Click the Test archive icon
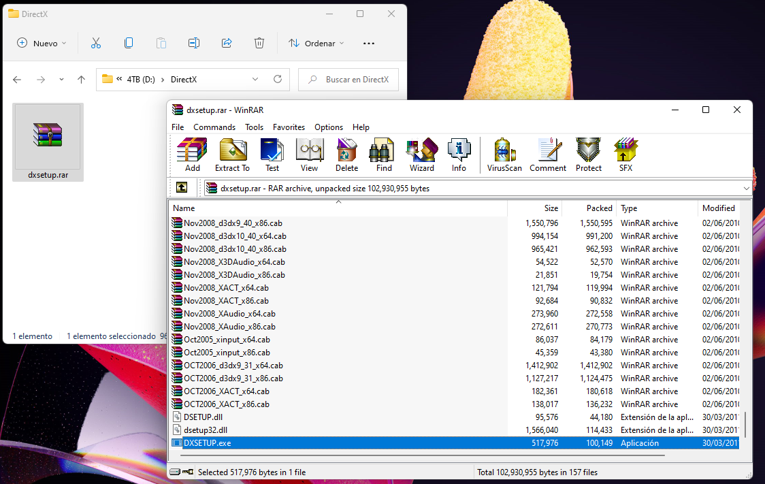Image resolution: width=765 pixels, height=484 pixels. tap(272, 155)
